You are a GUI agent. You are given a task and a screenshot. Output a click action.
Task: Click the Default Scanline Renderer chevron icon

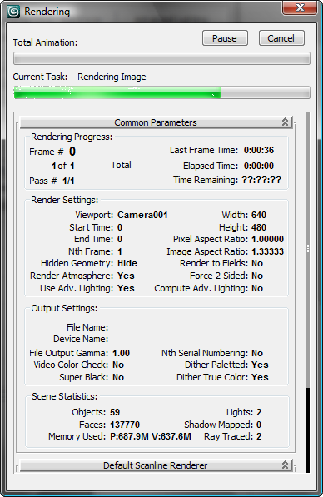point(285,465)
